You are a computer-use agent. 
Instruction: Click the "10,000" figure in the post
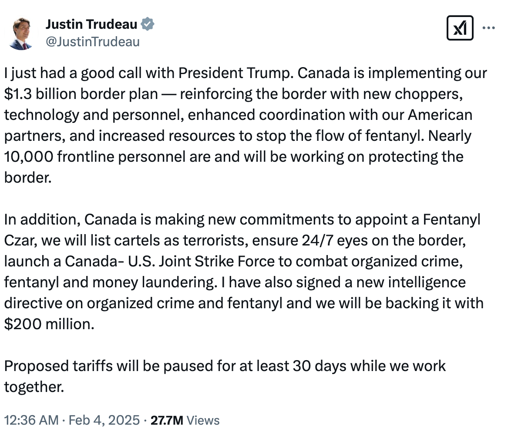[x=28, y=157]
